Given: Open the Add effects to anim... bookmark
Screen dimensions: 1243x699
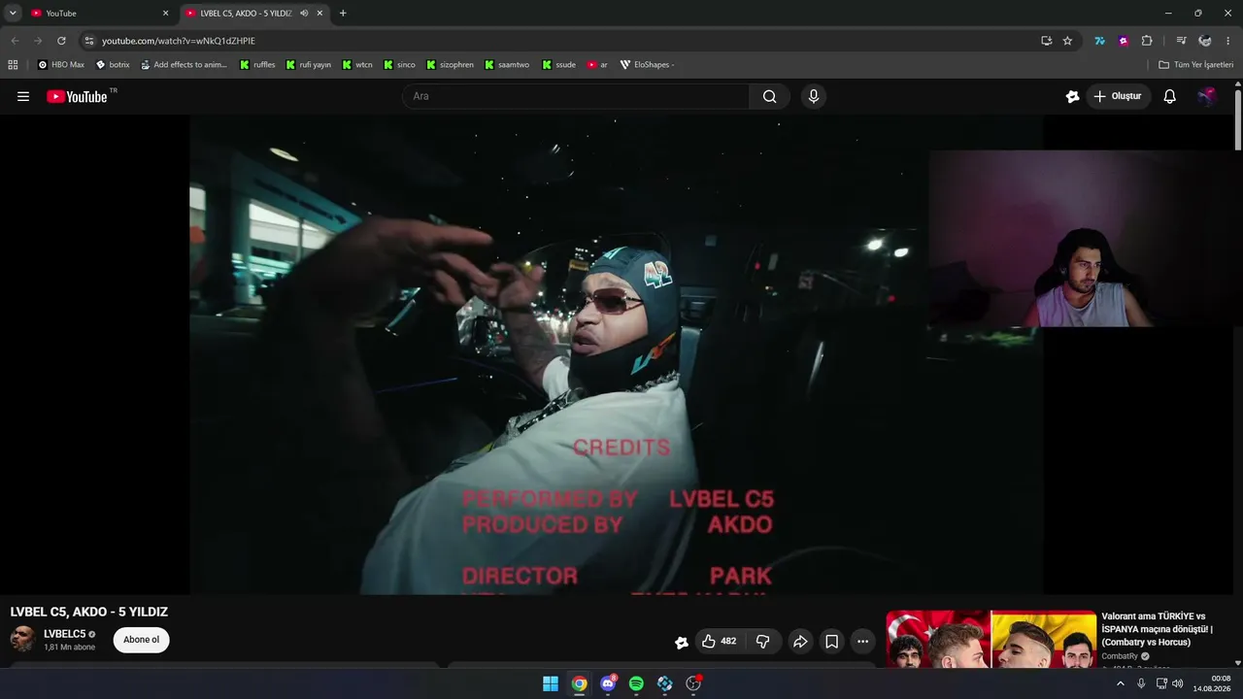Looking at the screenshot, I should click(184, 65).
